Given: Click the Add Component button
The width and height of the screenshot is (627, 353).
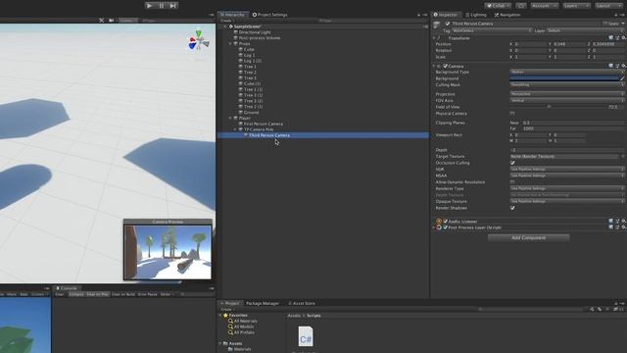Looking at the screenshot, I should [528, 237].
